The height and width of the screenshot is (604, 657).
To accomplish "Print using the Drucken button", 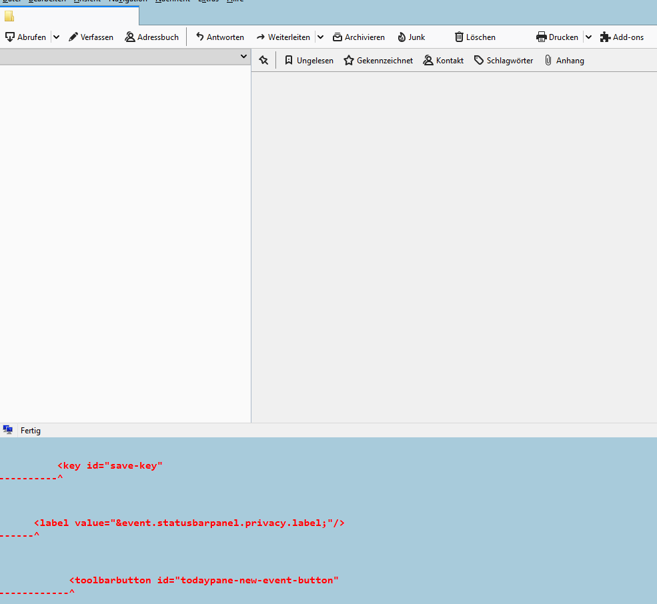I will (x=557, y=37).
